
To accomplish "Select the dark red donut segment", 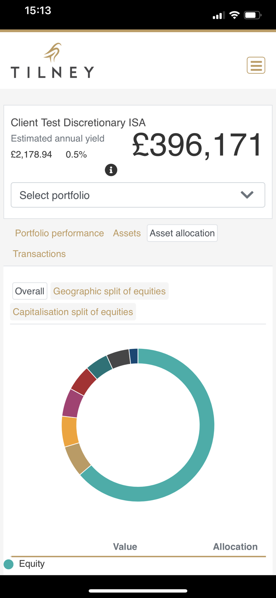I will point(84,382).
